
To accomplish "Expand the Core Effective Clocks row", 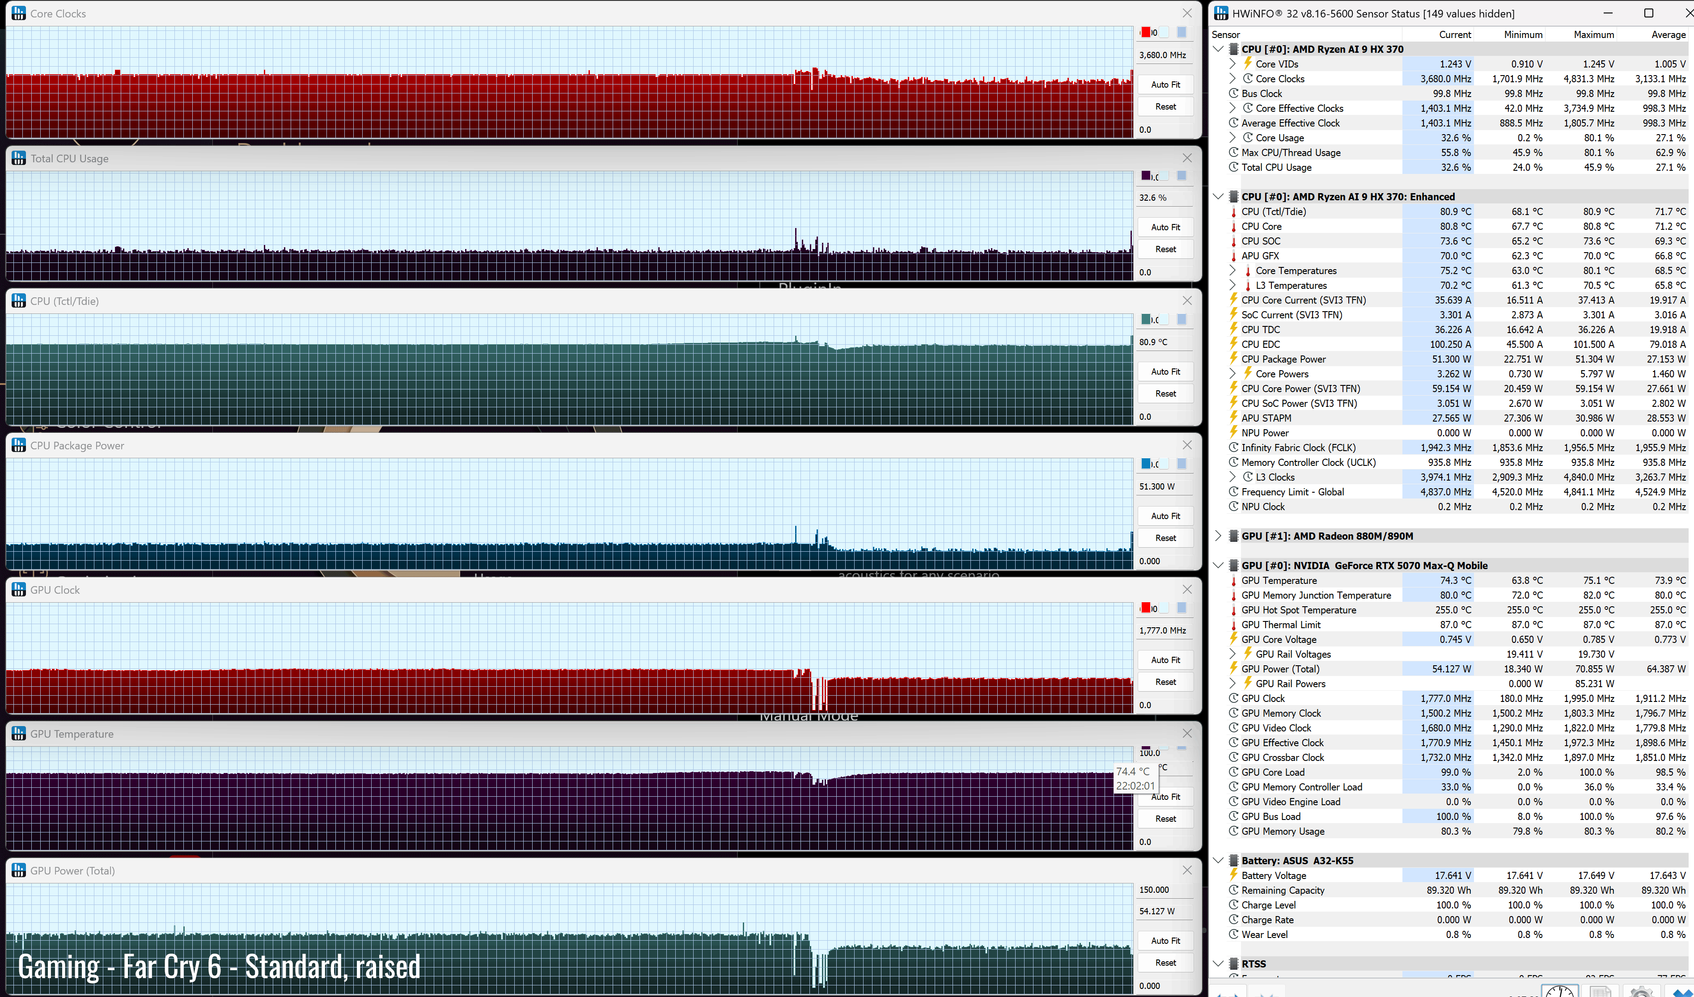I will [1232, 108].
